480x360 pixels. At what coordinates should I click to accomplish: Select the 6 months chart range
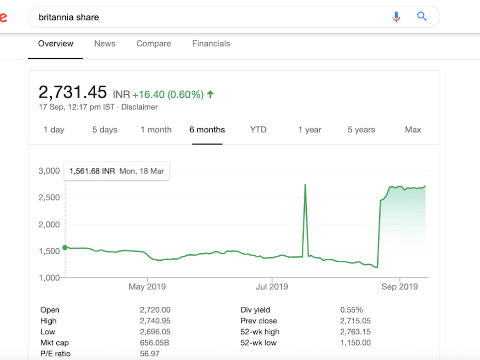207,130
